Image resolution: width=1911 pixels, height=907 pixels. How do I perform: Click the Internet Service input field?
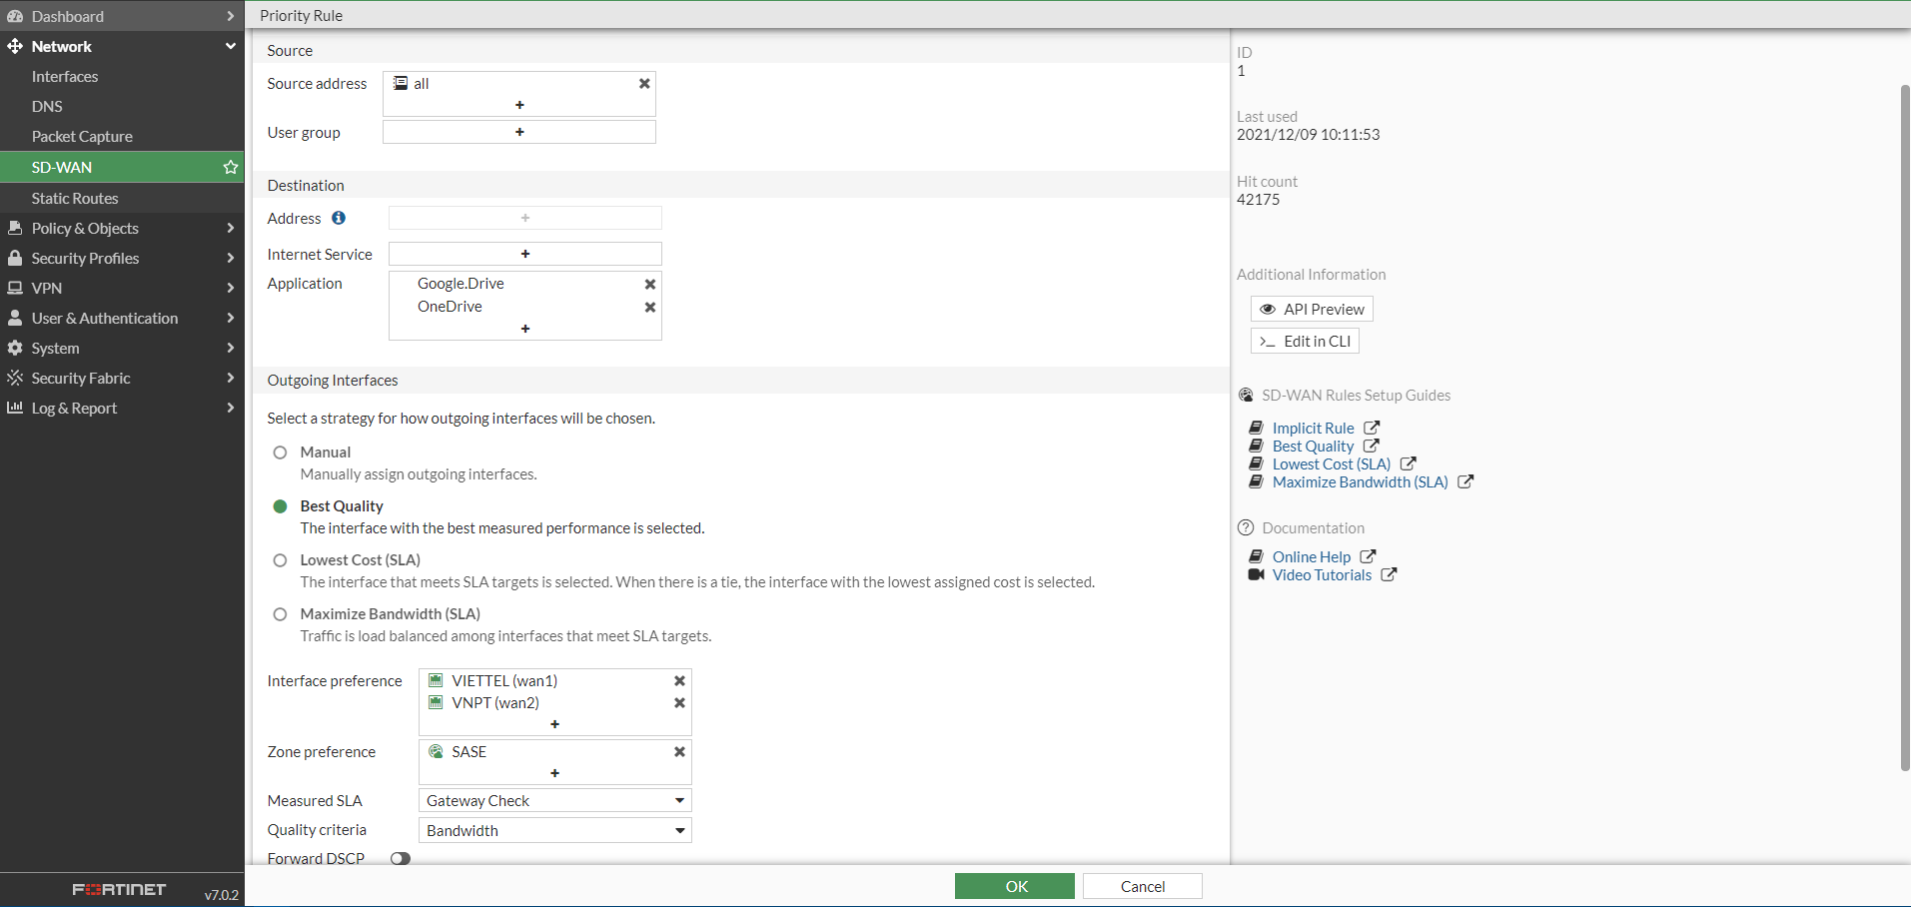525,254
